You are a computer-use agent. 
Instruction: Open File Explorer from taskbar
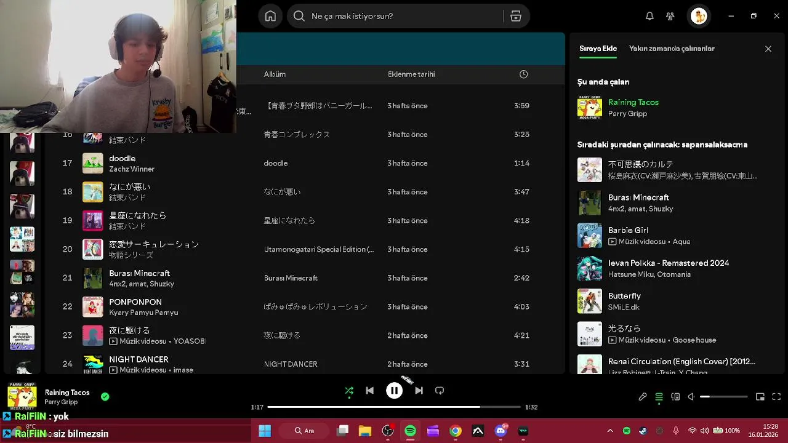coord(365,431)
